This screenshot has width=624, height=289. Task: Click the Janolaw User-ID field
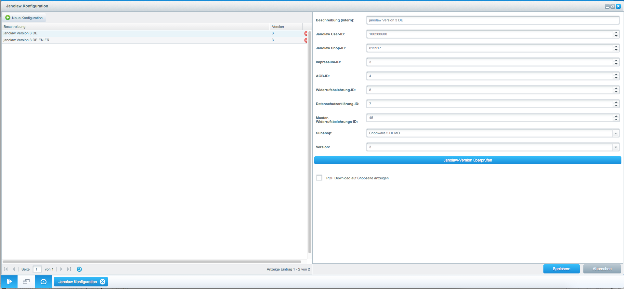coord(489,34)
